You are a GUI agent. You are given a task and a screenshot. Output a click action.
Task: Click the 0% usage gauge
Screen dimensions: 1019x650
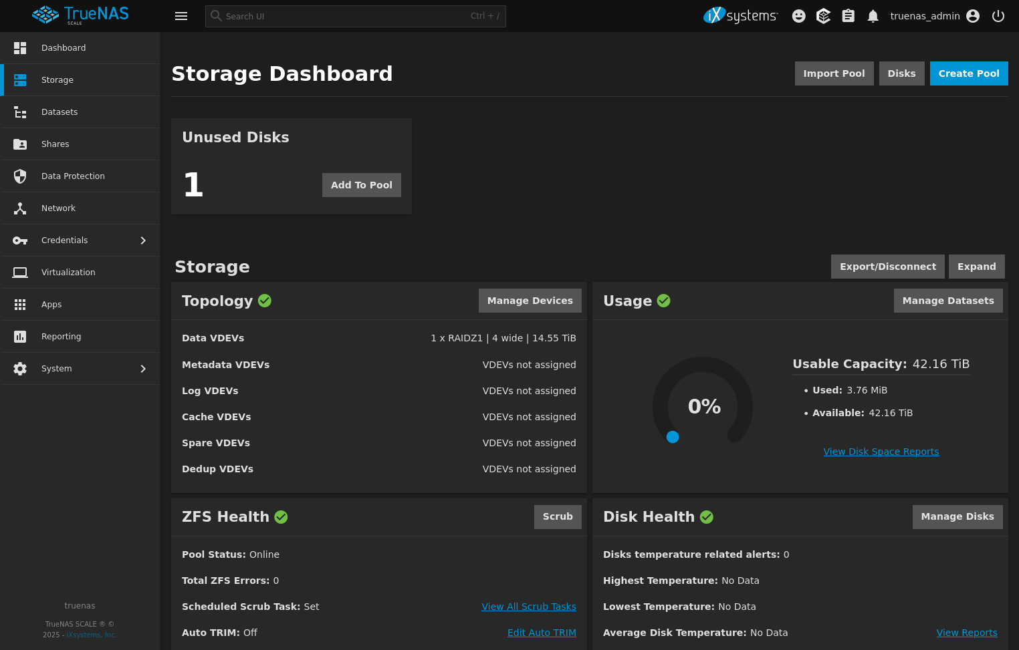[703, 405]
